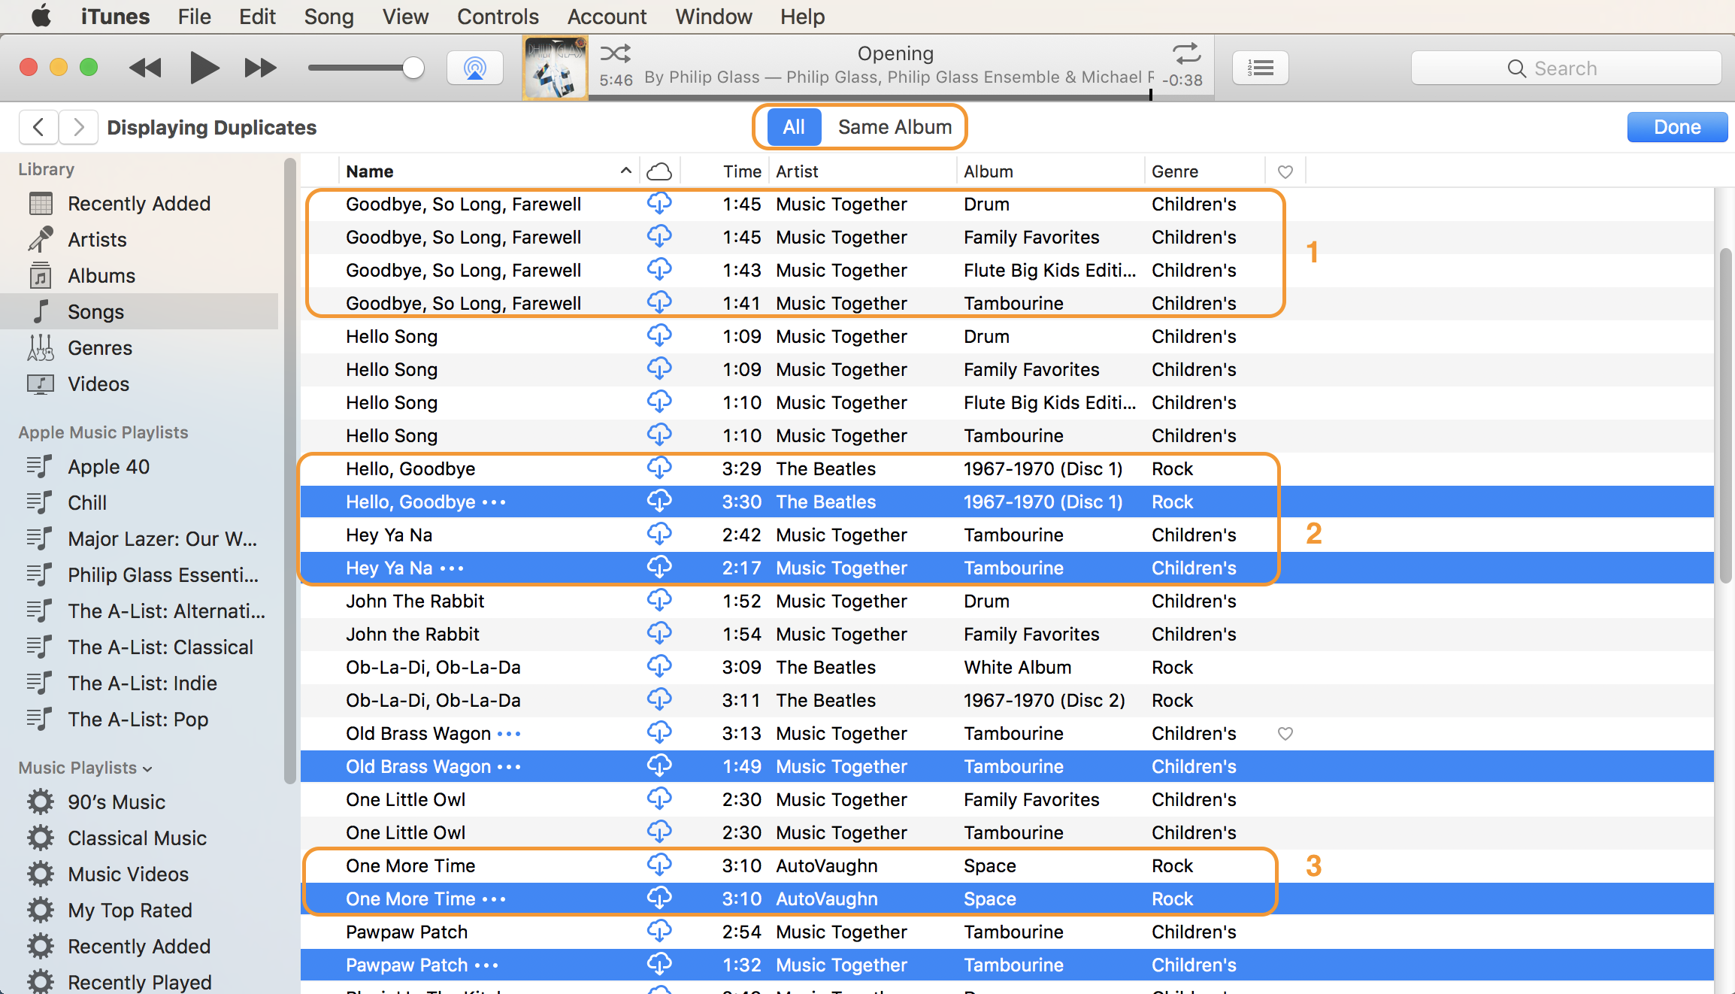
Task: Click the shuffle/crossfade icon in transport bar
Action: pyautogui.click(x=617, y=53)
